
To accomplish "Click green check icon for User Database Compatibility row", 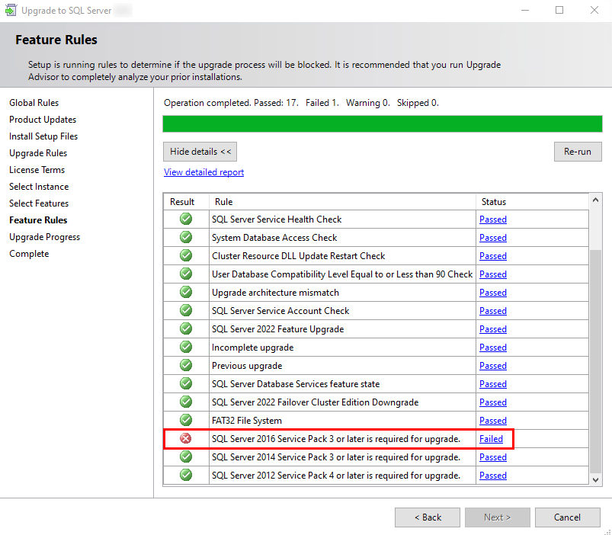I will coord(186,274).
